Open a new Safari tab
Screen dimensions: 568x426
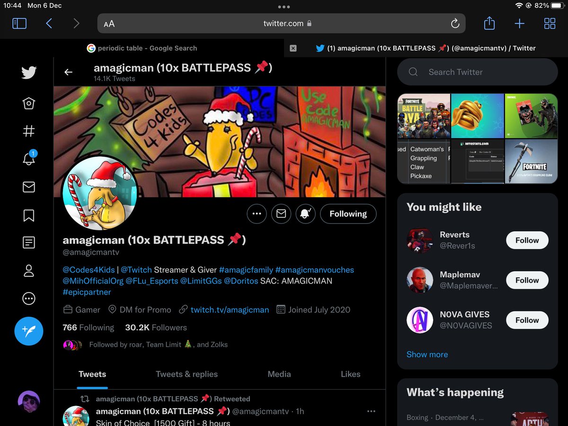519,23
